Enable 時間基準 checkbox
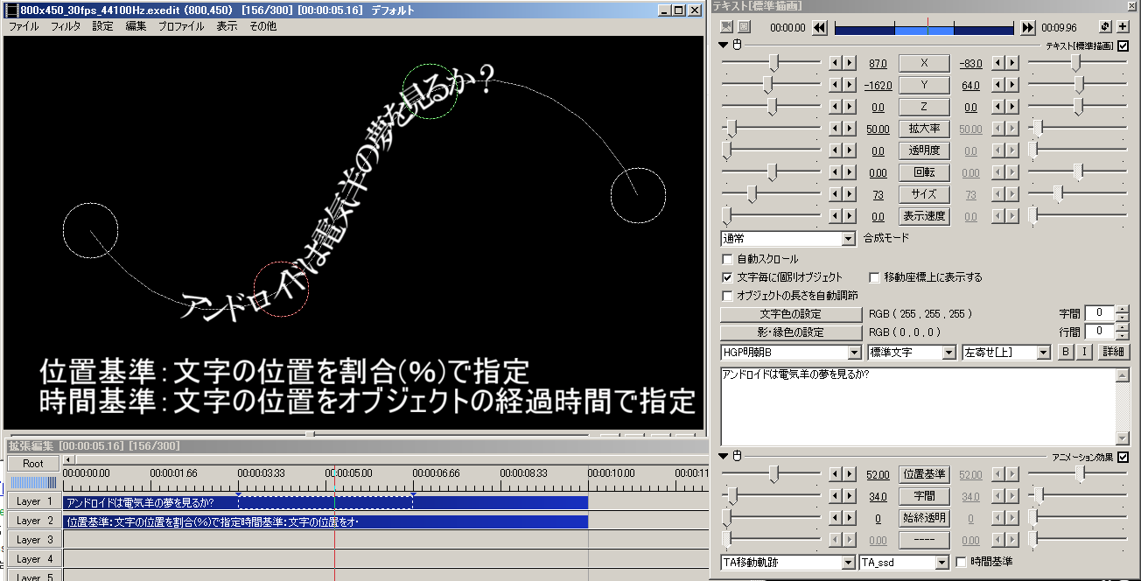 pyautogui.click(x=962, y=562)
